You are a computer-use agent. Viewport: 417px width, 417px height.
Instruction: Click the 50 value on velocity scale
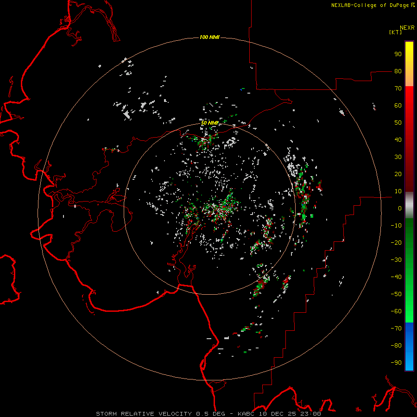pyautogui.click(x=398, y=123)
